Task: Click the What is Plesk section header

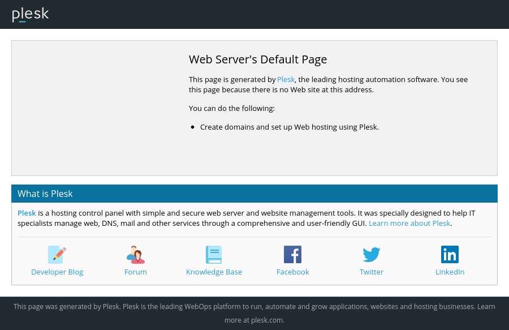Action: [45, 194]
